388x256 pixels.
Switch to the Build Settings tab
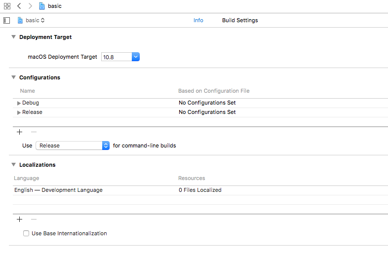240,20
